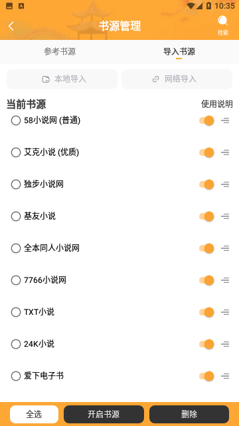Tap reorder handle beside 独步小说网
The width and height of the screenshot is (239, 426).
[x=225, y=184]
